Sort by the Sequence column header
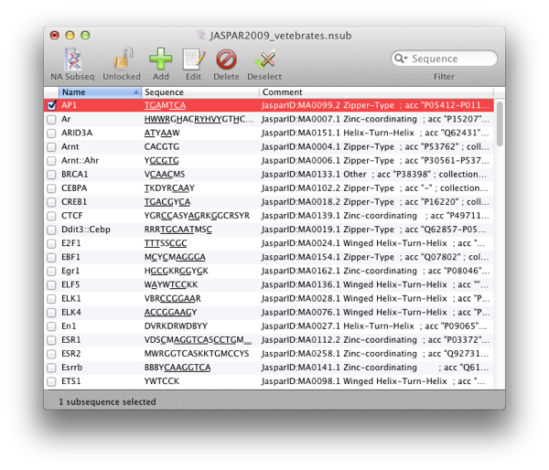 pos(200,92)
